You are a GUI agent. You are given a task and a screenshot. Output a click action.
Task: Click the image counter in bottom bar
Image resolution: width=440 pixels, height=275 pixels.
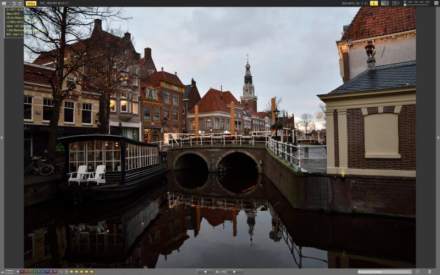coord(220,272)
